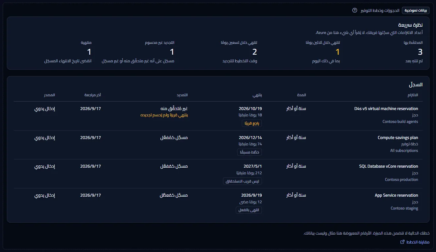
Task: Click the 'All subscriptions' scope text
Action: pos(404,151)
